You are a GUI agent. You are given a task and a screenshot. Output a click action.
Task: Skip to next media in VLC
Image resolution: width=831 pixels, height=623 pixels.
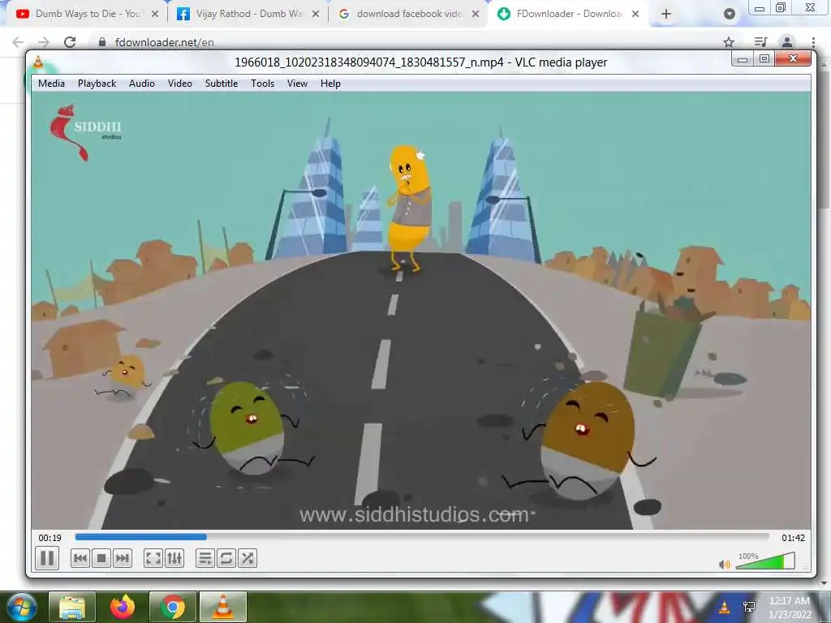[123, 558]
